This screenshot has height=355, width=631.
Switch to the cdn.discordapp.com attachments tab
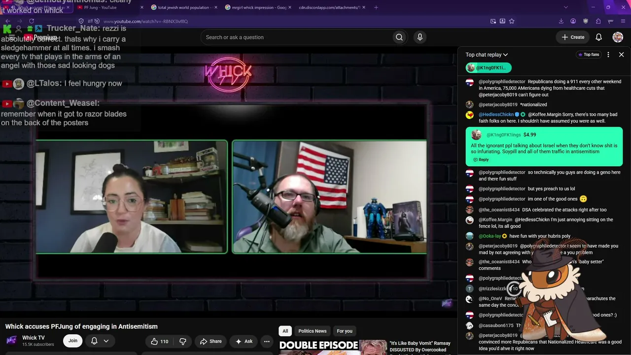click(330, 7)
